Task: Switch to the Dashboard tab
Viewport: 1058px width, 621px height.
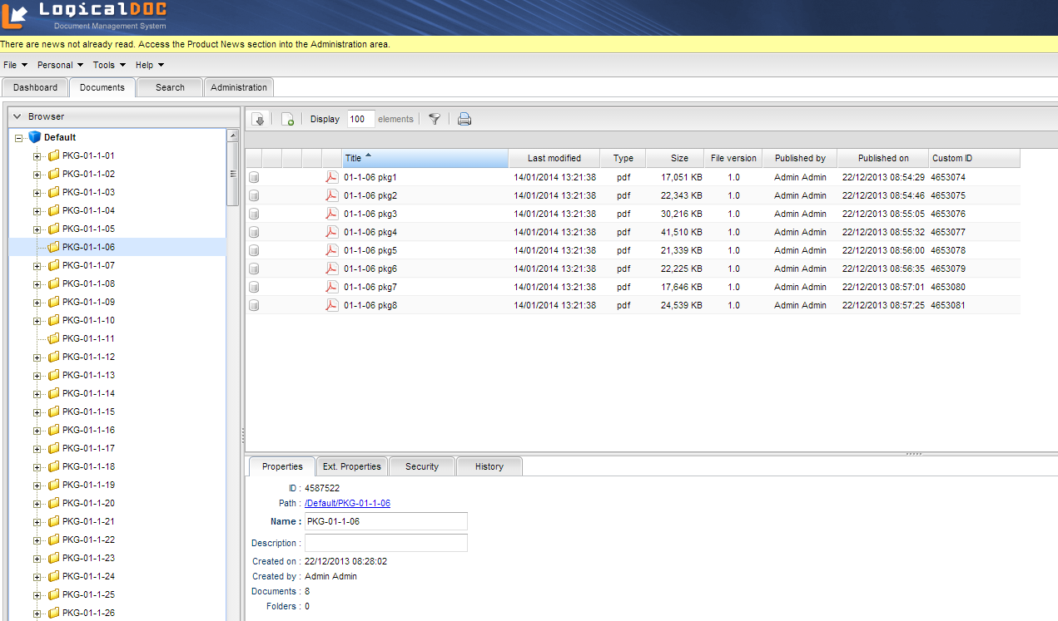Action: (x=36, y=87)
